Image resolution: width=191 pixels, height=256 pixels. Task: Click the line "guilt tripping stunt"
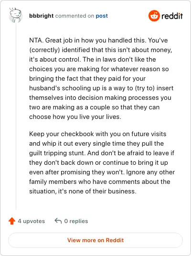click(102, 153)
